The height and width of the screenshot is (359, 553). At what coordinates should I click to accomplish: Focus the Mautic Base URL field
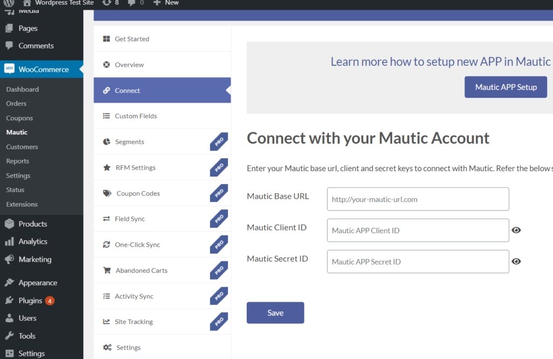[418, 199]
